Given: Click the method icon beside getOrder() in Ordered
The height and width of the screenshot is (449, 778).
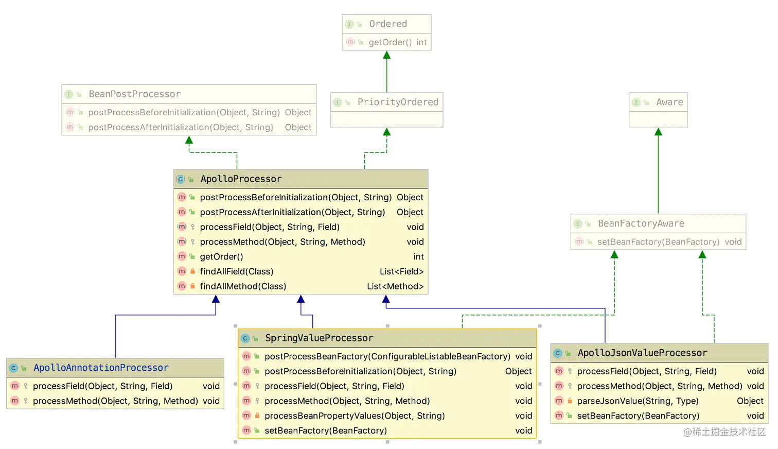Looking at the screenshot, I should (350, 42).
